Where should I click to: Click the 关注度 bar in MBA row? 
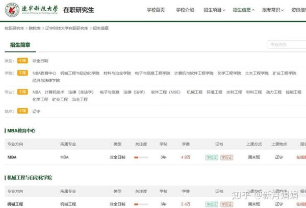click(141, 157)
